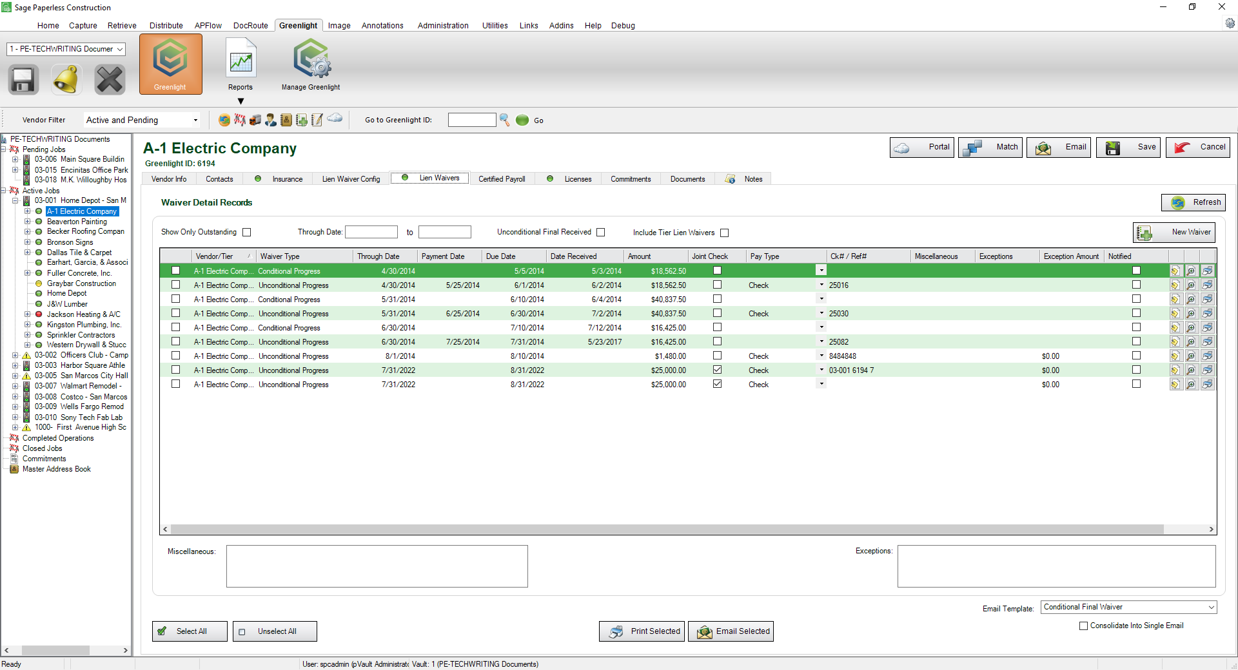Click the magnifier search icon beside Greenlight ID
The width and height of the screenshot is (1238, 670).
(504, 120)
